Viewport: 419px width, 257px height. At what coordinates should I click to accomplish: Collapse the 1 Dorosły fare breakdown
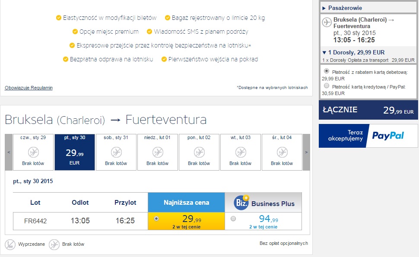353,52
